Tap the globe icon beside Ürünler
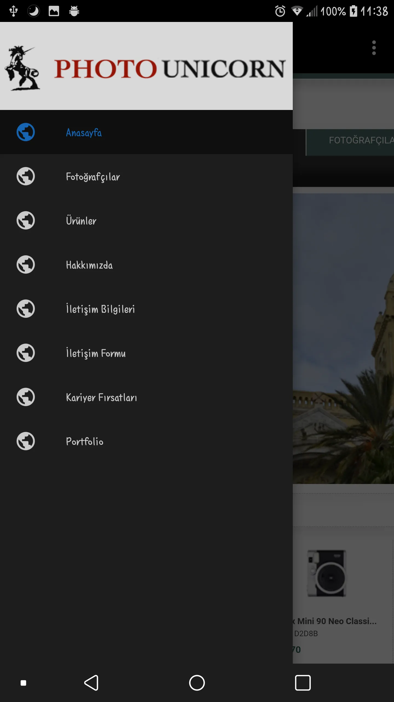The height and width of the screenshot is (702, 394). pos(26,220)
